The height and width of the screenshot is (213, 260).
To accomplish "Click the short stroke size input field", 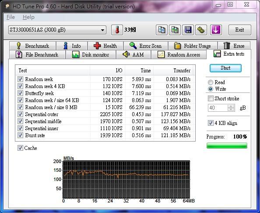I will tap(218, 108).
